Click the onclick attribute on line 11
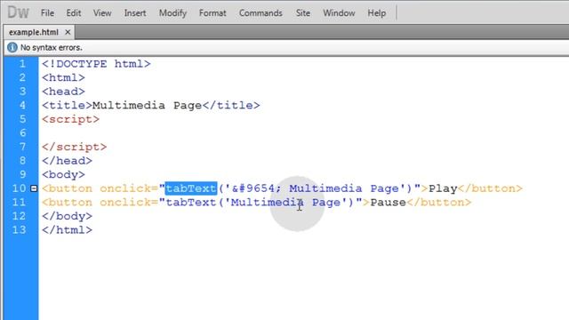 [x=125, y=202]
